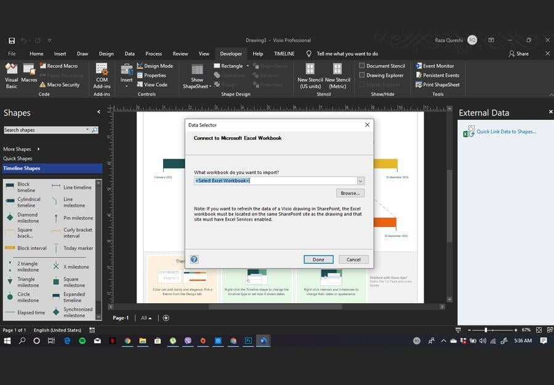Expand the Insert controls dropdown

coord(126,86)
